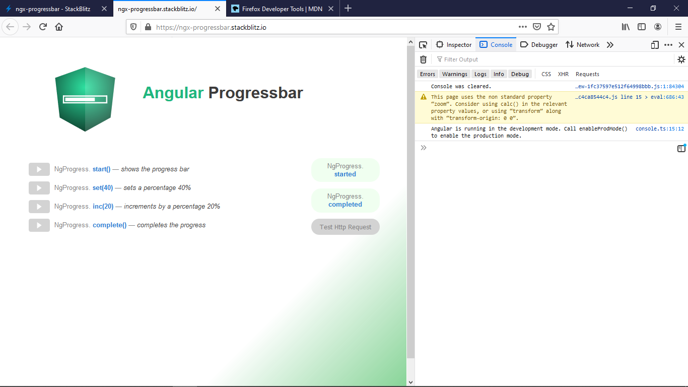
Task: Click the NgProgress.started button
Action: [345, 170]
